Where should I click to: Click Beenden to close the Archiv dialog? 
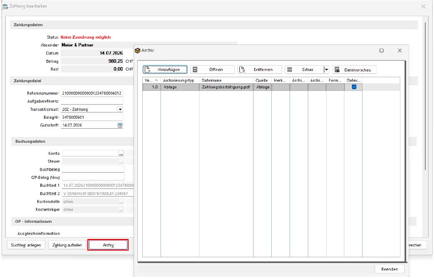[390, 269]
